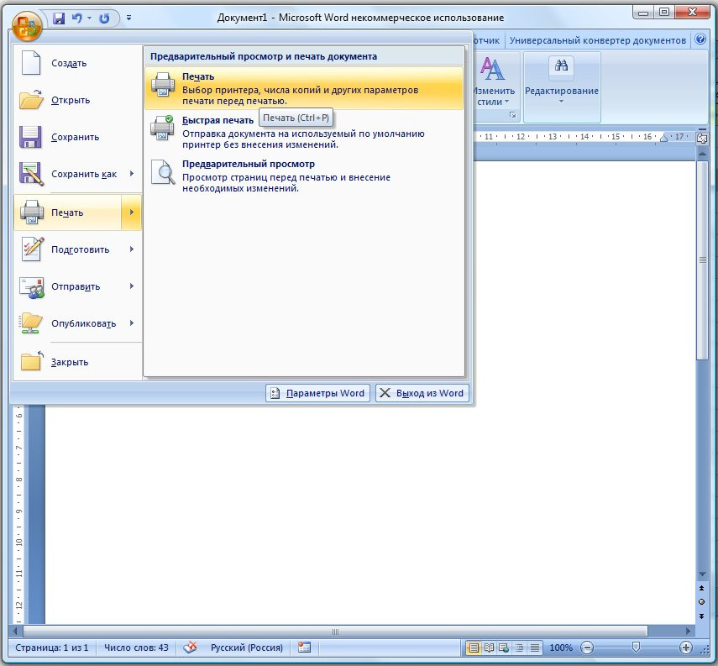Choose Открыть in the Office menu

tap(77, 100)
